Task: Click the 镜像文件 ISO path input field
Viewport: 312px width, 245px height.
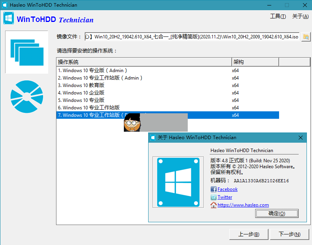Action: [x=192, y=36]
